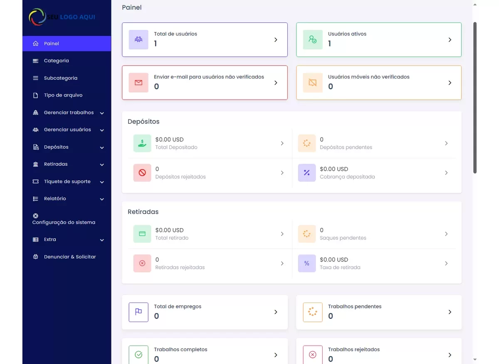Click the Trabalhos completos checkmark icon
This screenshot has height=364, width=499.
coord(138,355)
